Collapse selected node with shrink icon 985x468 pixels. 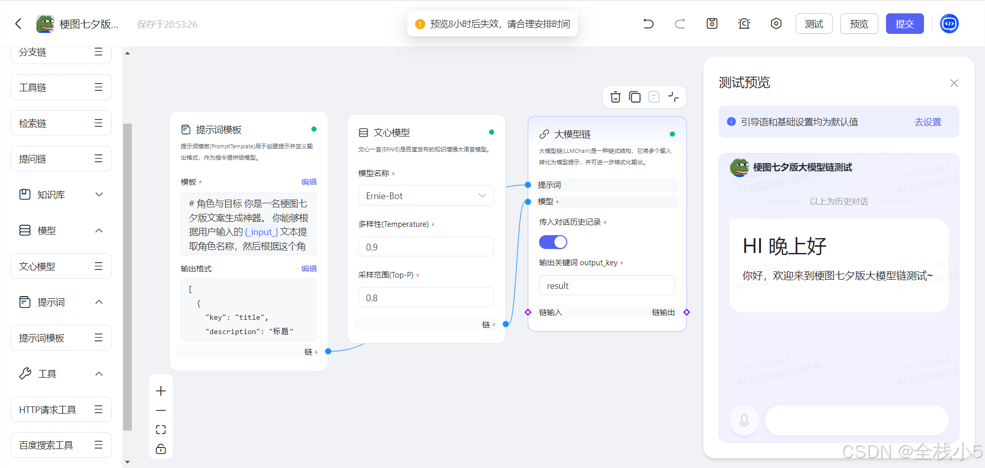tap(674, 97)
